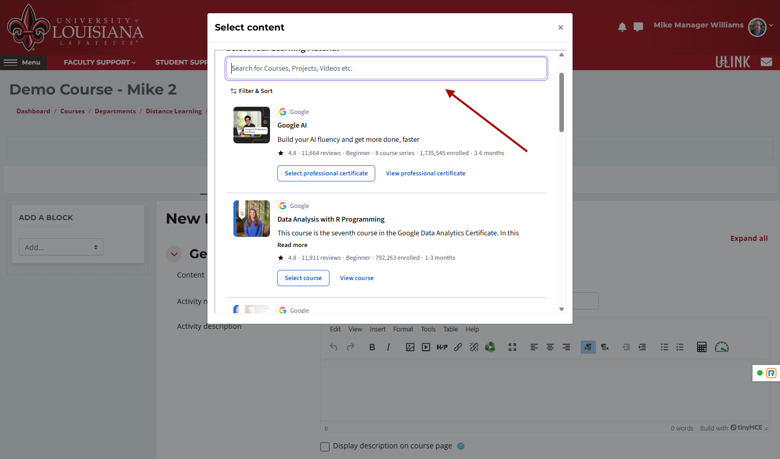Click the Google AI course thumbnail

252,125
